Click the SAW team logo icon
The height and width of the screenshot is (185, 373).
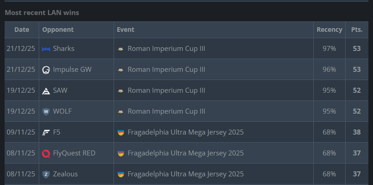(x=46, y=90)
